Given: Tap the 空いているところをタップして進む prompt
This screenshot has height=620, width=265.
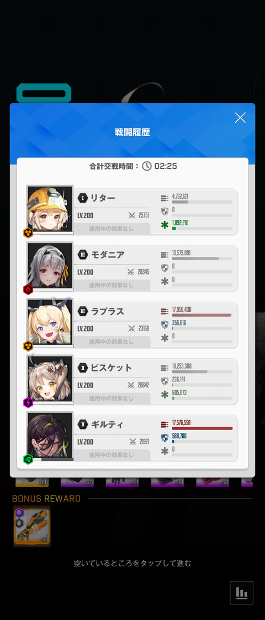Looking at the screenshot, I should pyautogui.click(x=132, y=564).
